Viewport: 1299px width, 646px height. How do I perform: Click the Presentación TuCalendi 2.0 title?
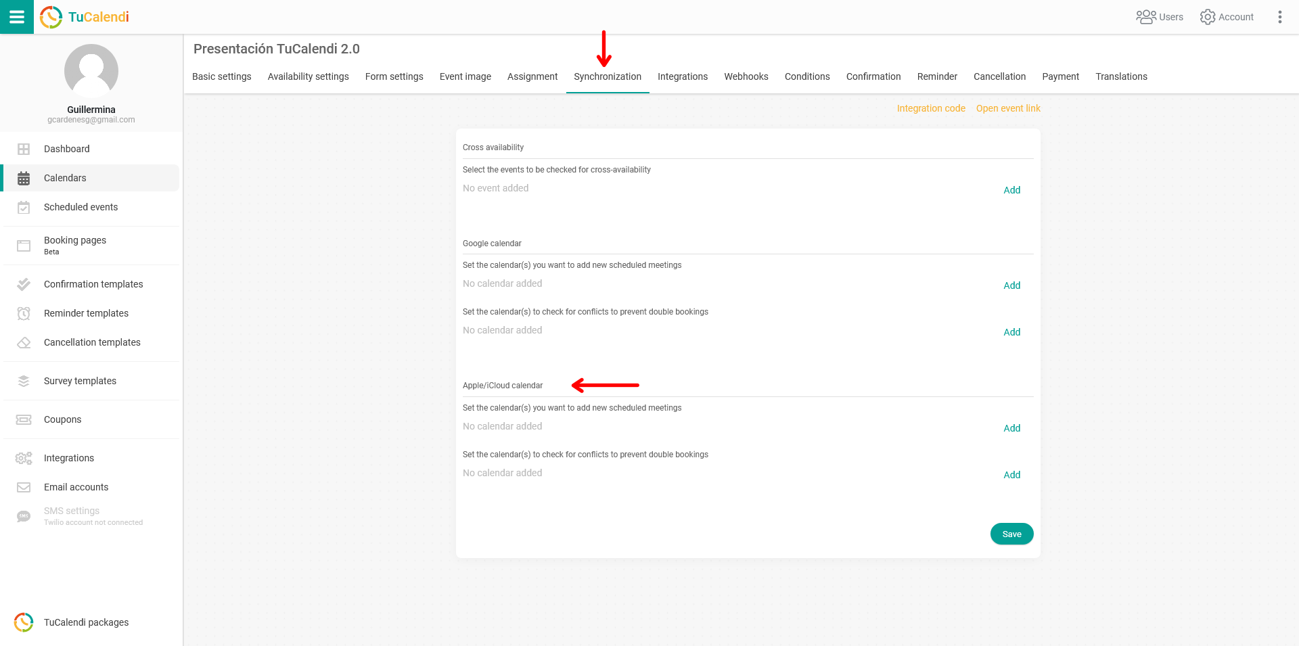tap(277, 49)
